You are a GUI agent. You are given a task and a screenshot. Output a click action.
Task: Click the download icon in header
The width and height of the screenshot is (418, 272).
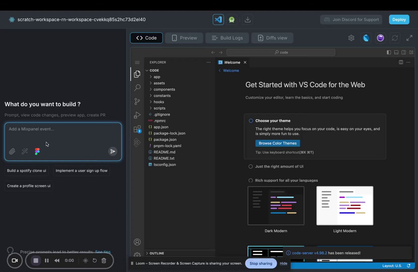pos(248,20)
